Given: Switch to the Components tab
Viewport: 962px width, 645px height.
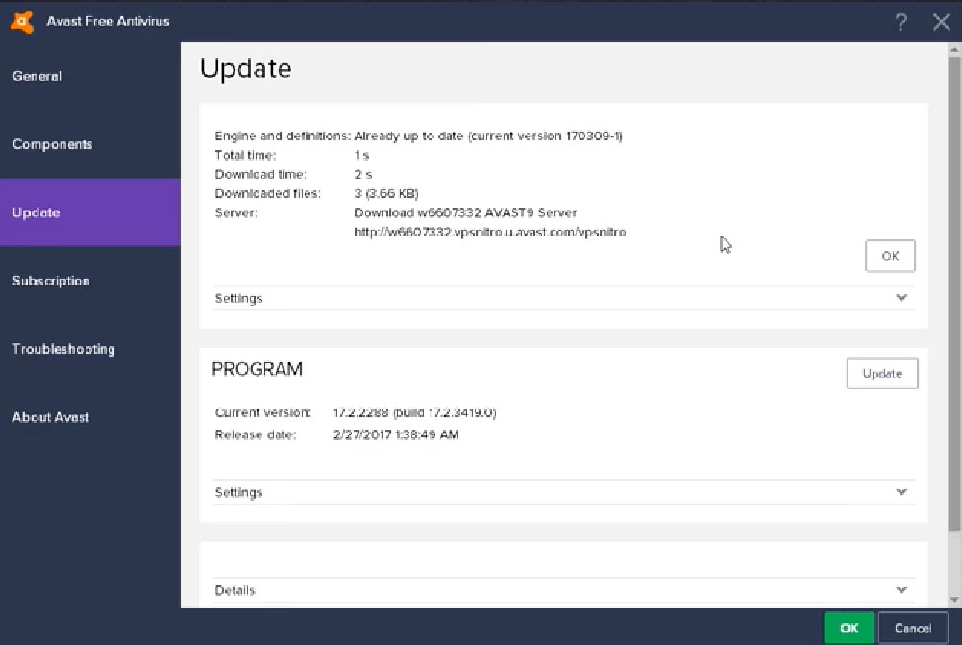Looking at the screenshot, I should click(90, 144).
